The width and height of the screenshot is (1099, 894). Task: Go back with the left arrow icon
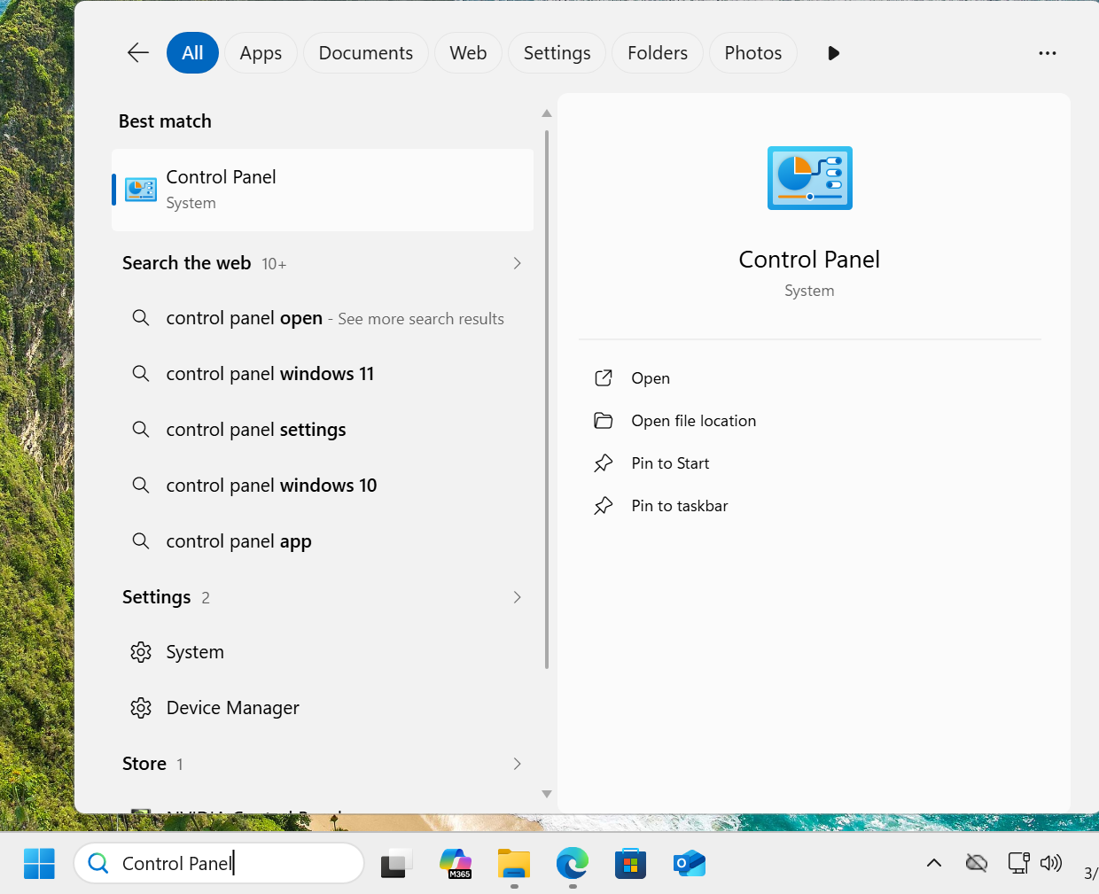tap(138, 53)
